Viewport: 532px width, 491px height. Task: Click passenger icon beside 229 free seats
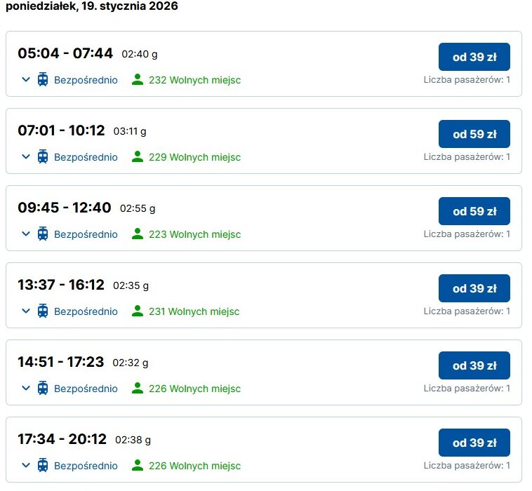pos(138,156)
